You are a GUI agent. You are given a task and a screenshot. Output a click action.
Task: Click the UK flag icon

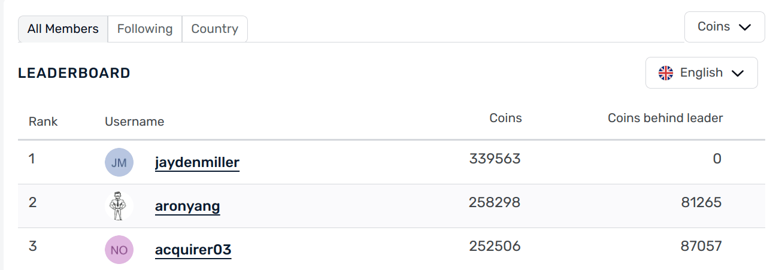click(665, 73)
